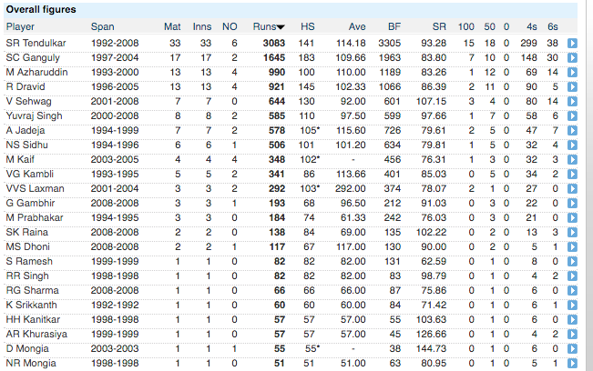This screenshot has height=371, width=593.
Task: Open the blue arrow for R Dravid
Action: 572,86
